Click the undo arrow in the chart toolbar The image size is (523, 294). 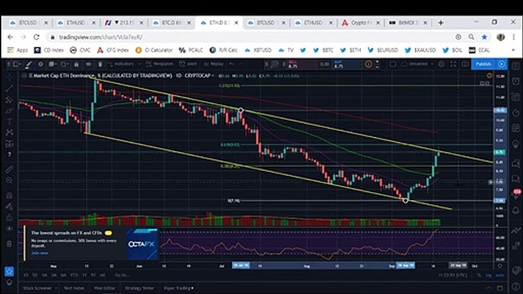click(232, 64)
